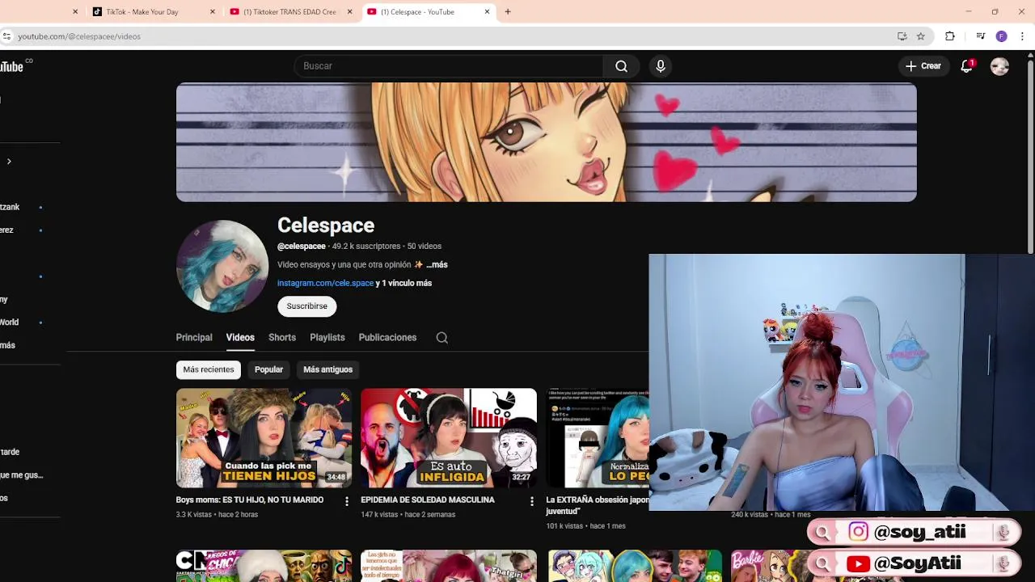The height and width of the screenshot is (582, 1035).
Task: Open options for EPIDEMIA DE SOLEDAD video
Action: point(532,502)
